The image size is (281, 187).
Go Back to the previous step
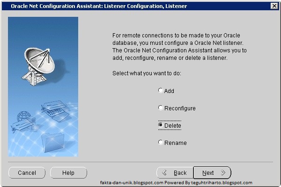pyautogui.click(x=175, y=173)
